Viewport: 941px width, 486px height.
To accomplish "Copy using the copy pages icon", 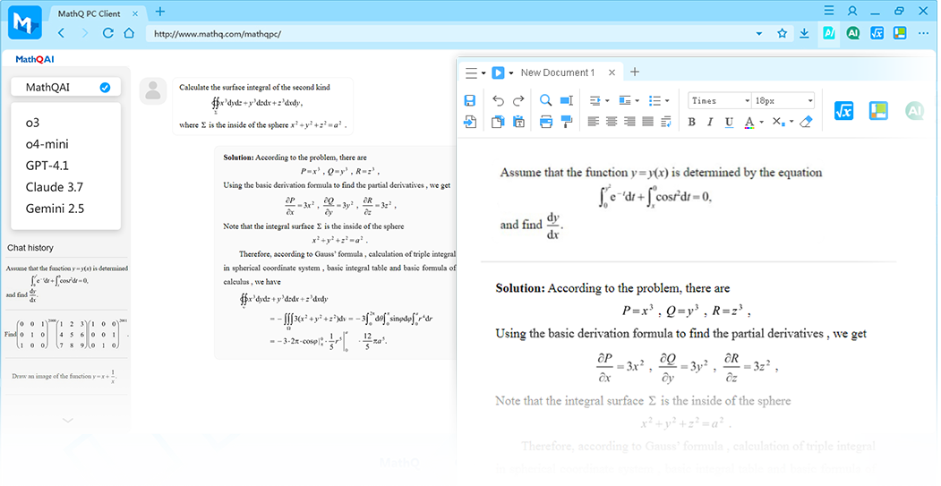I will point(498,122).
